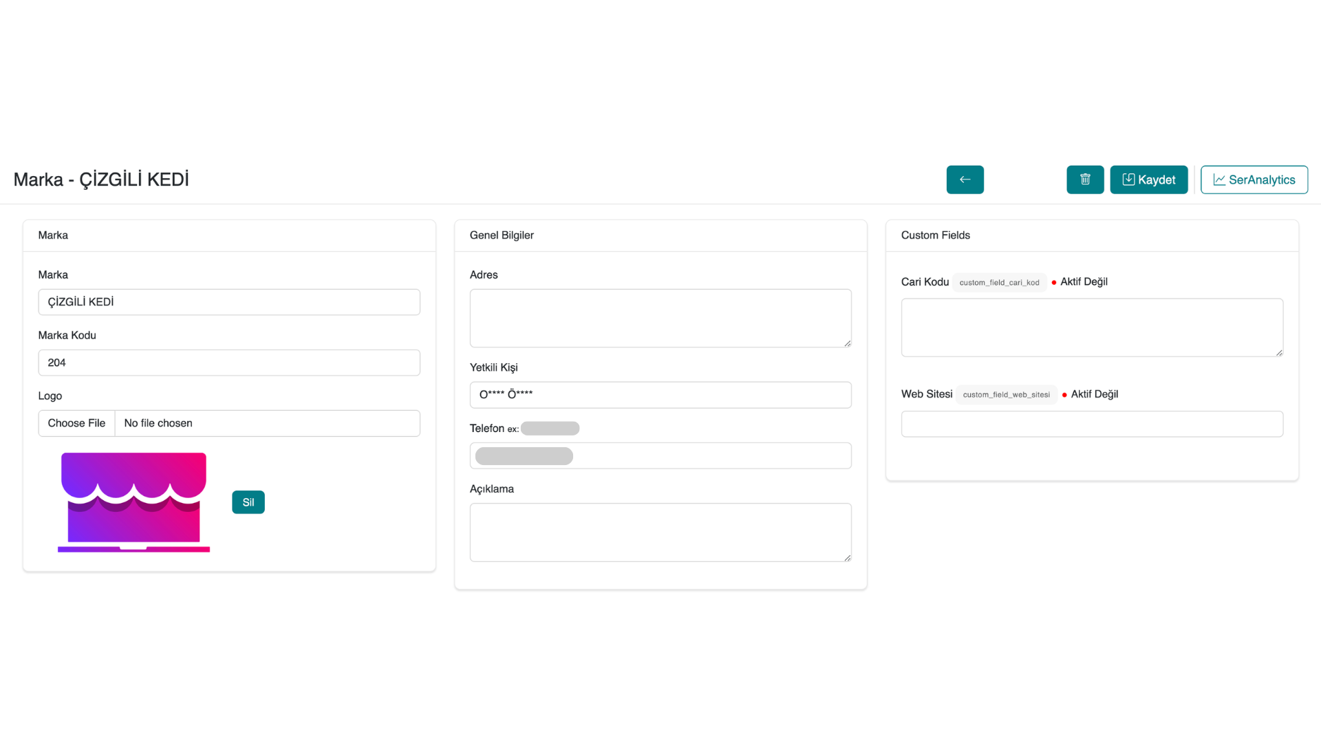
Task: Click the Web Sitesi input field
Action: point(1091,424)
